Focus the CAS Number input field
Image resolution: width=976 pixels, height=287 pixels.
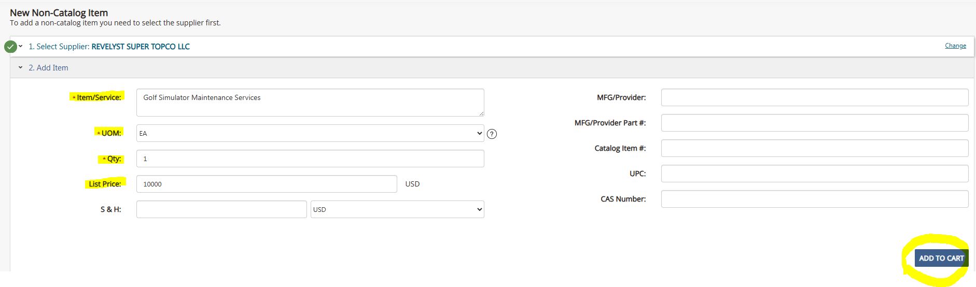[x=814, y=199]
